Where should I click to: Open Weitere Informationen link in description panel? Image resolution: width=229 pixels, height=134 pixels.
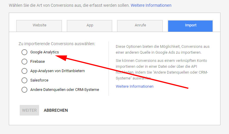coord(135,86)
